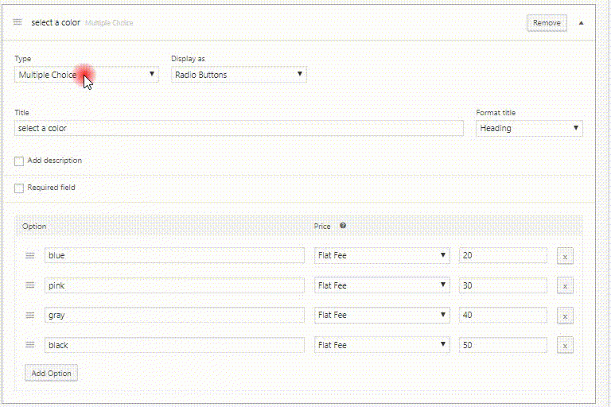Delete the black option with x button
Screen dimensions: 611x407
(565, 346)
